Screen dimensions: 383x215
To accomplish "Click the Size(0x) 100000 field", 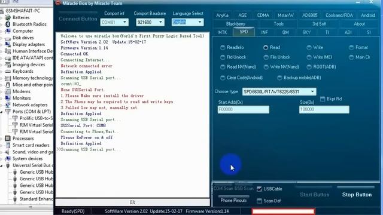I will click(x=324, y=109).
